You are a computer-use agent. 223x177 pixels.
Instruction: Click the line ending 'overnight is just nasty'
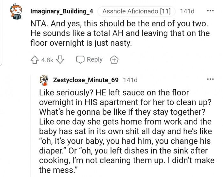pyautogui.click(x=81, y=43)
